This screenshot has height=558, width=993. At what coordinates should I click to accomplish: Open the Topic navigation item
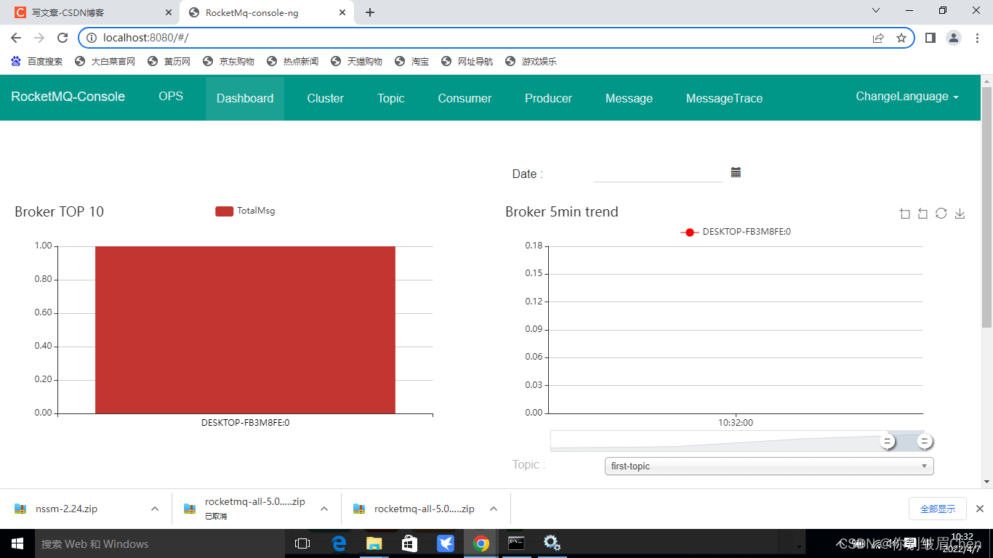click(x=391, y=98)
